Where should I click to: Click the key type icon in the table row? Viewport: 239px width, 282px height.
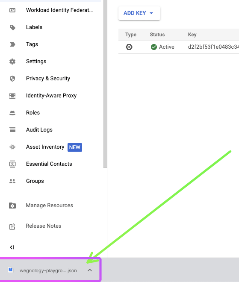tap(129, 47)
